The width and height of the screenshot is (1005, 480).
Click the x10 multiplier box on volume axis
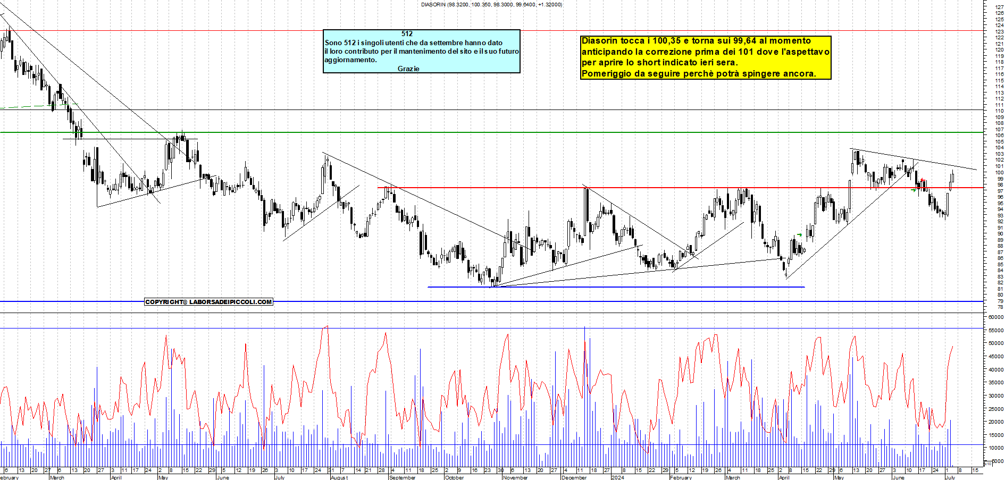(x=988, y=464)
